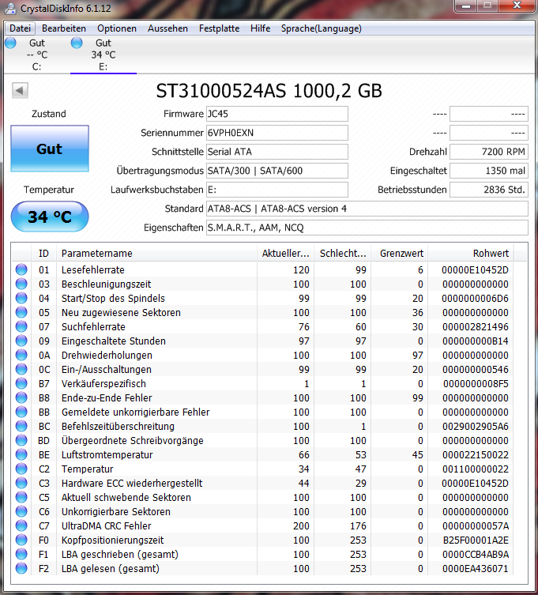Click the Schlecht... column header
Image resolution: width=538 pixels, height=595 pixels.
[343, 254]
